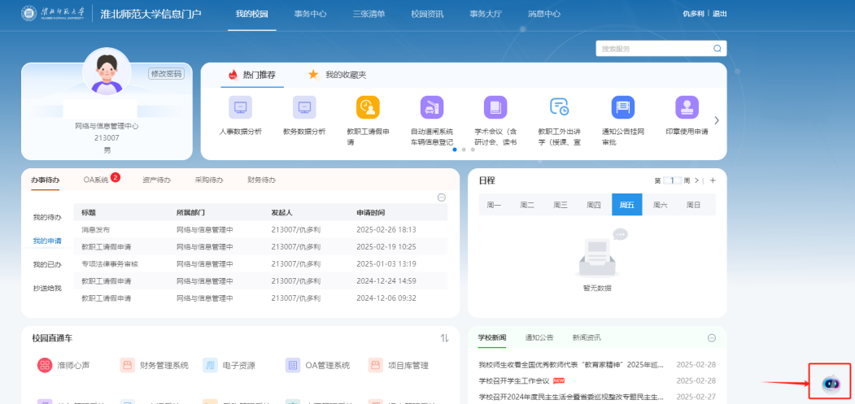Open 自动道闸系统车辆信息登记 service icon

[431, 107]
